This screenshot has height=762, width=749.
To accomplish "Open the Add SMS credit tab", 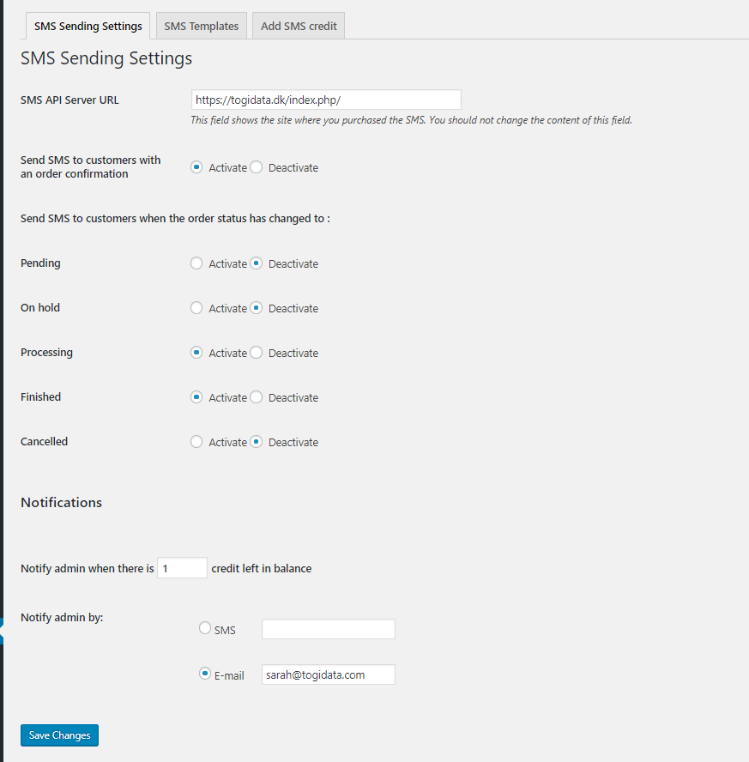I will (x=299, y=26).
